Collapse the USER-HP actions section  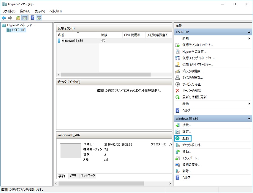(x=249, y=32)
